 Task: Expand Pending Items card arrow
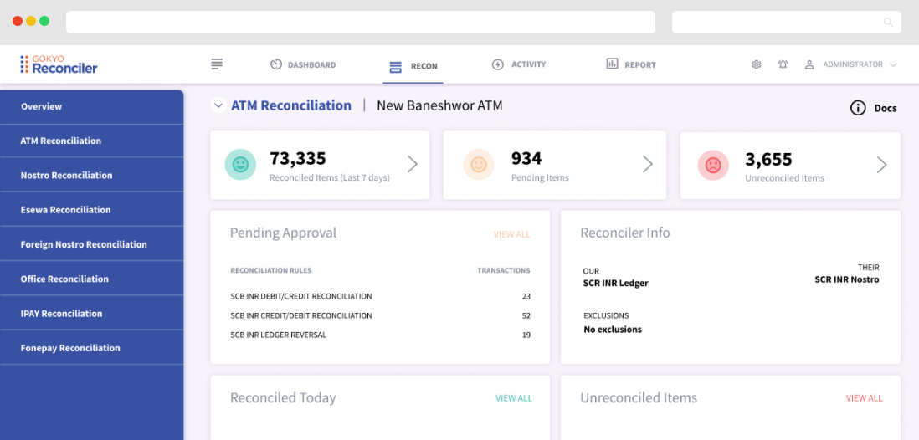click(647, 165)
